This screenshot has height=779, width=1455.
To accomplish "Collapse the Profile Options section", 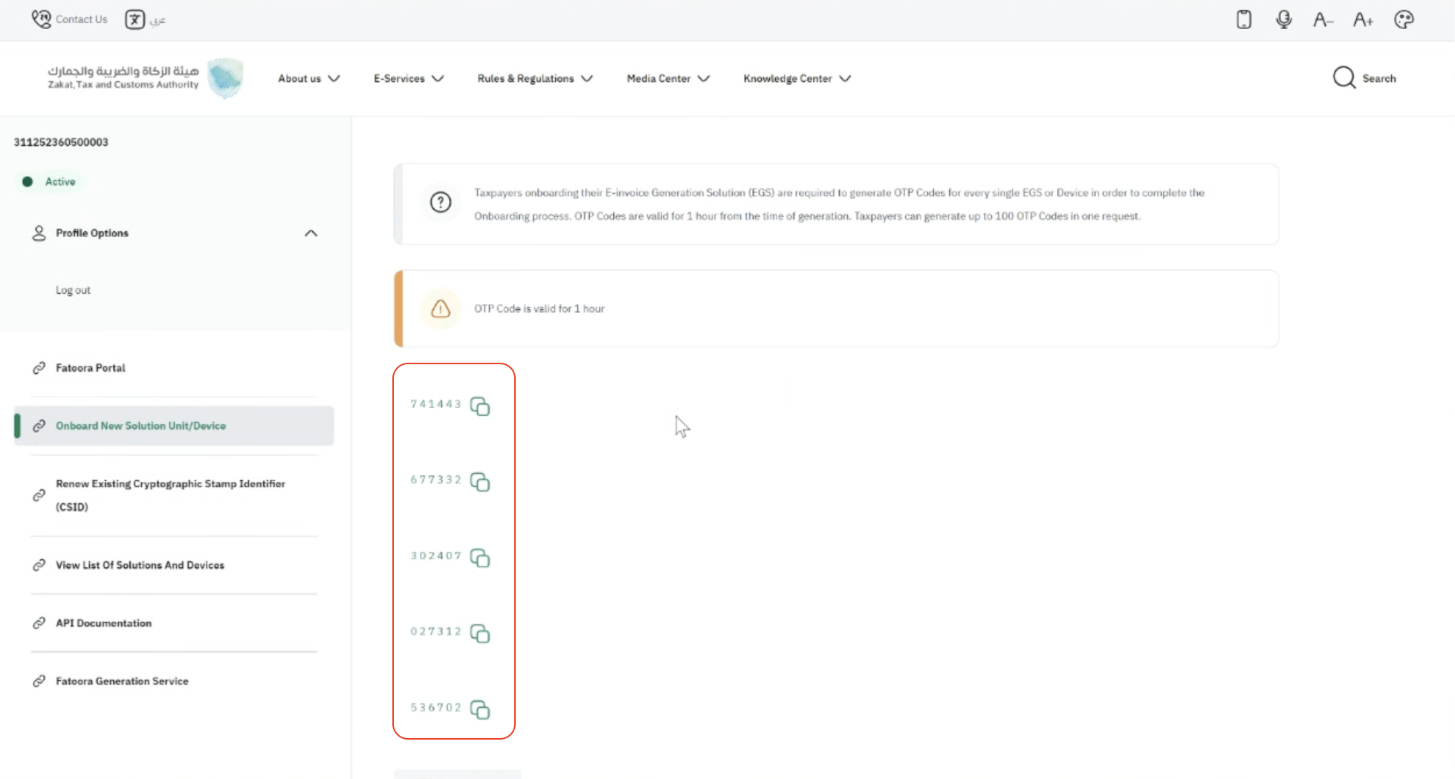I will click(311, 233).
